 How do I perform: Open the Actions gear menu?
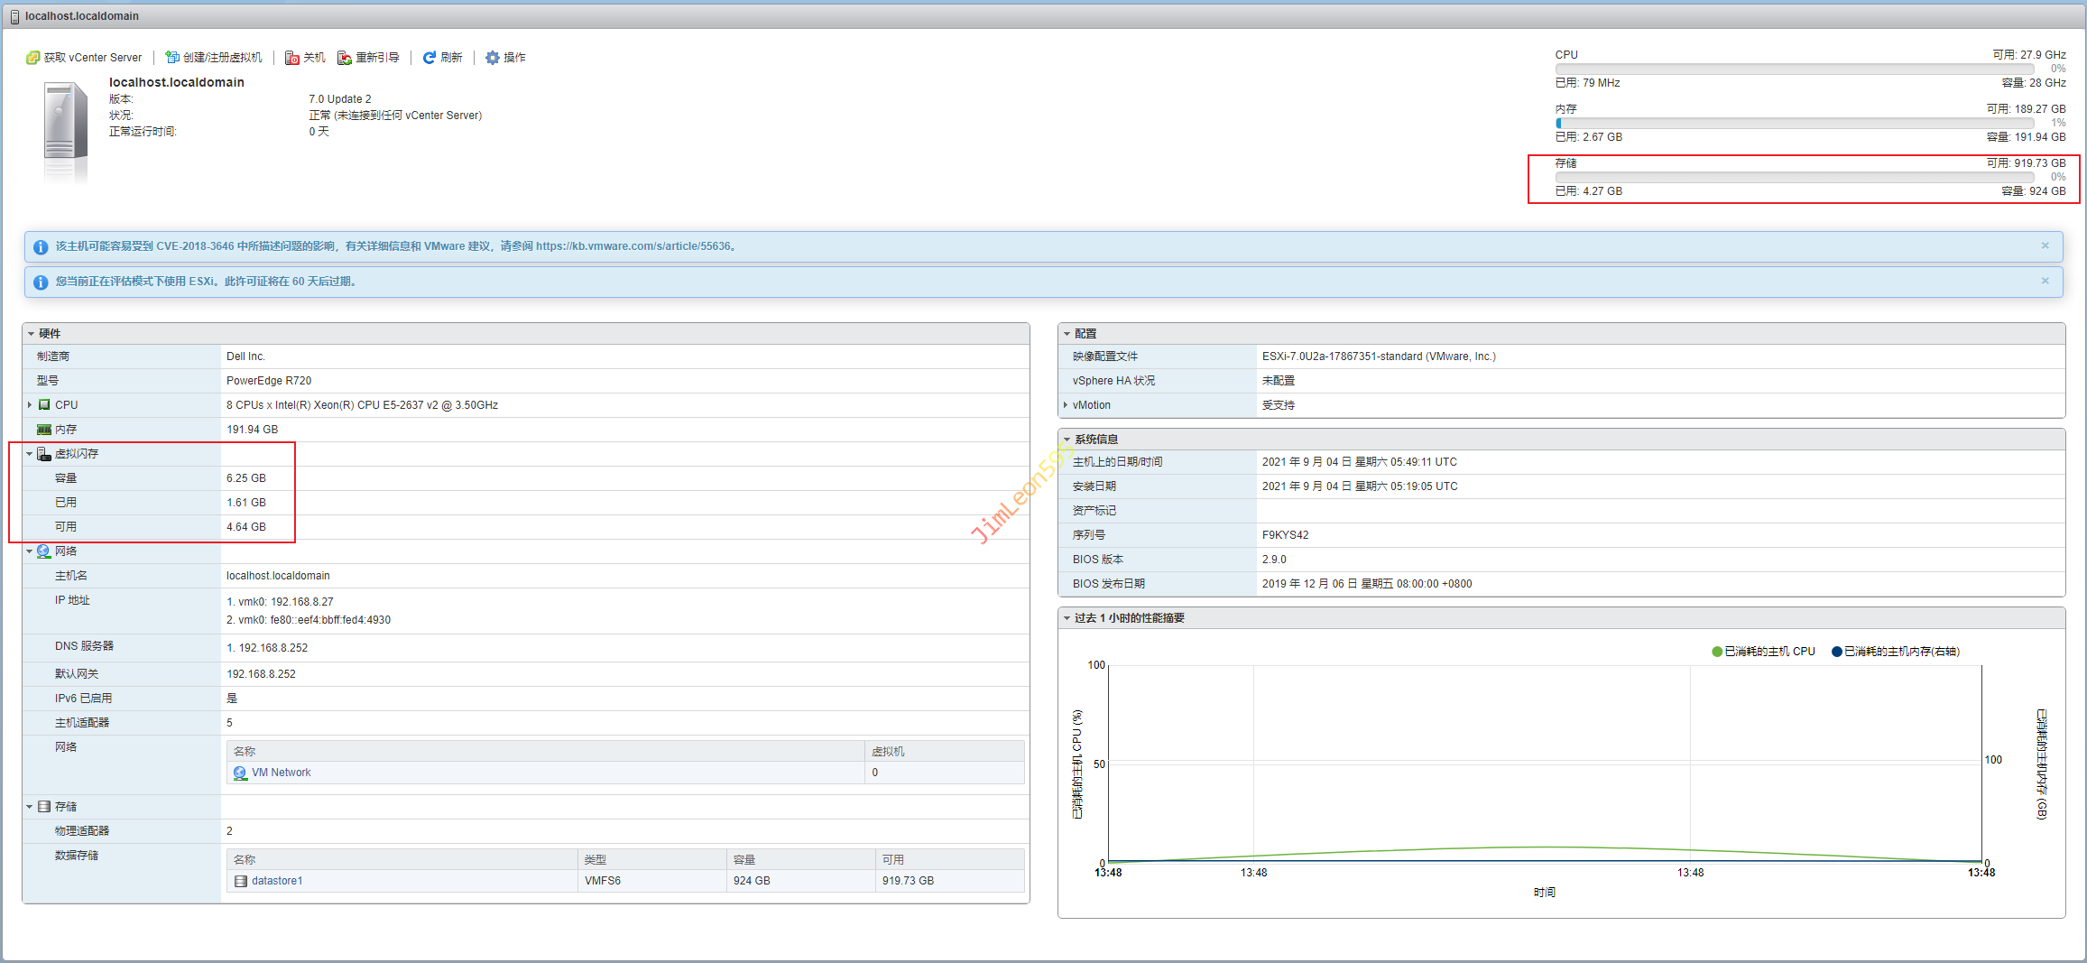pyautogui.click(x=493, y=58)
